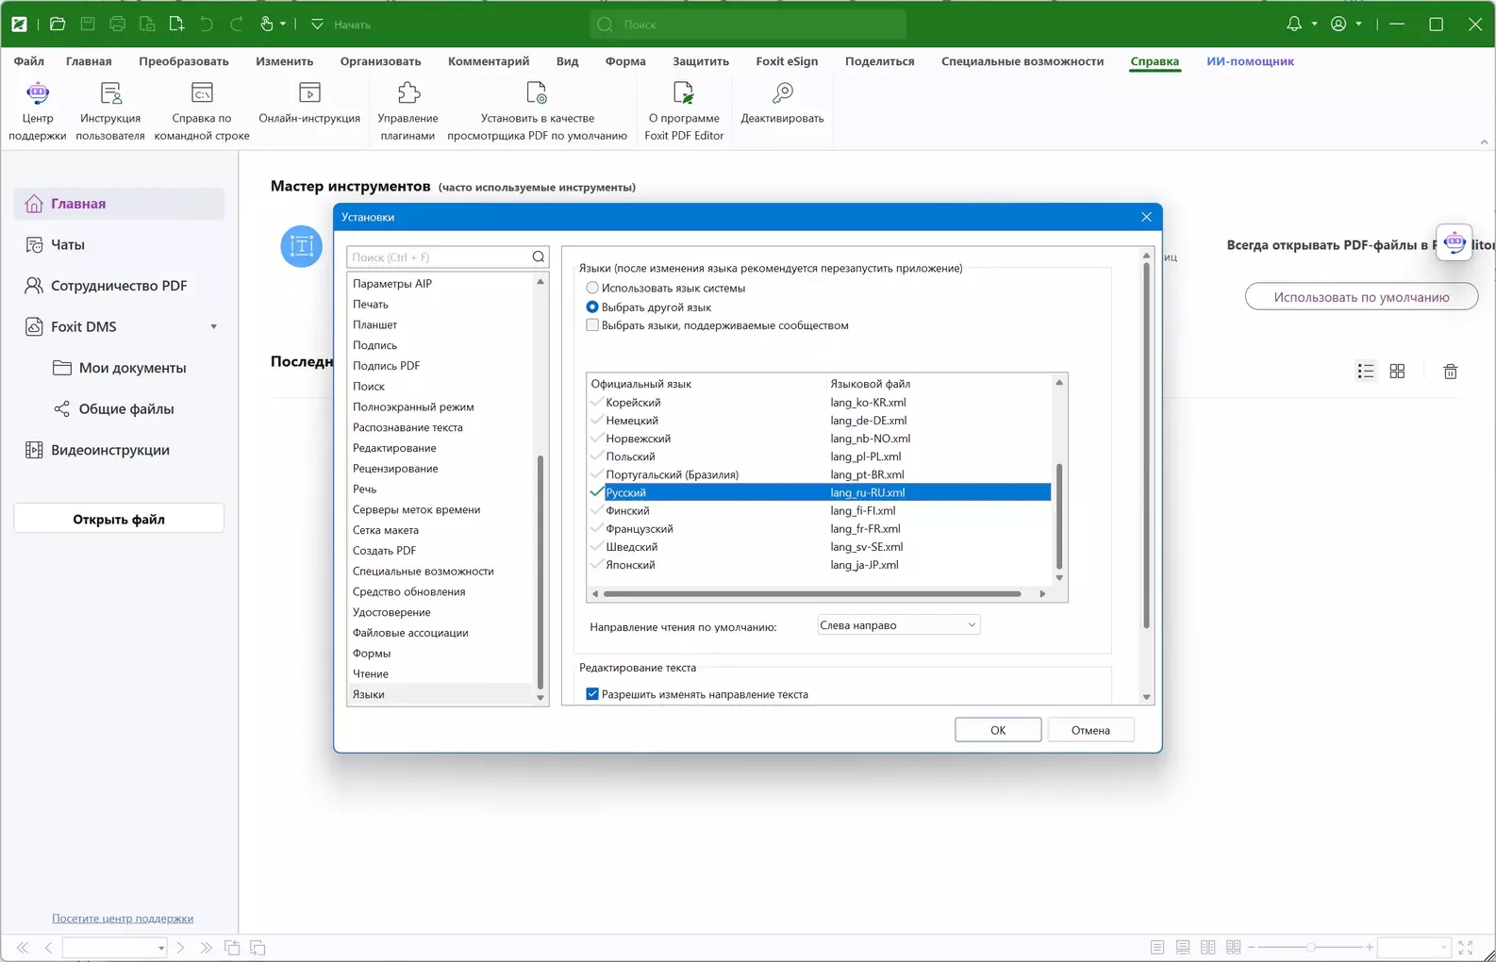
Task: Switch recent files to grid view
Action: tap(1397, 372)
